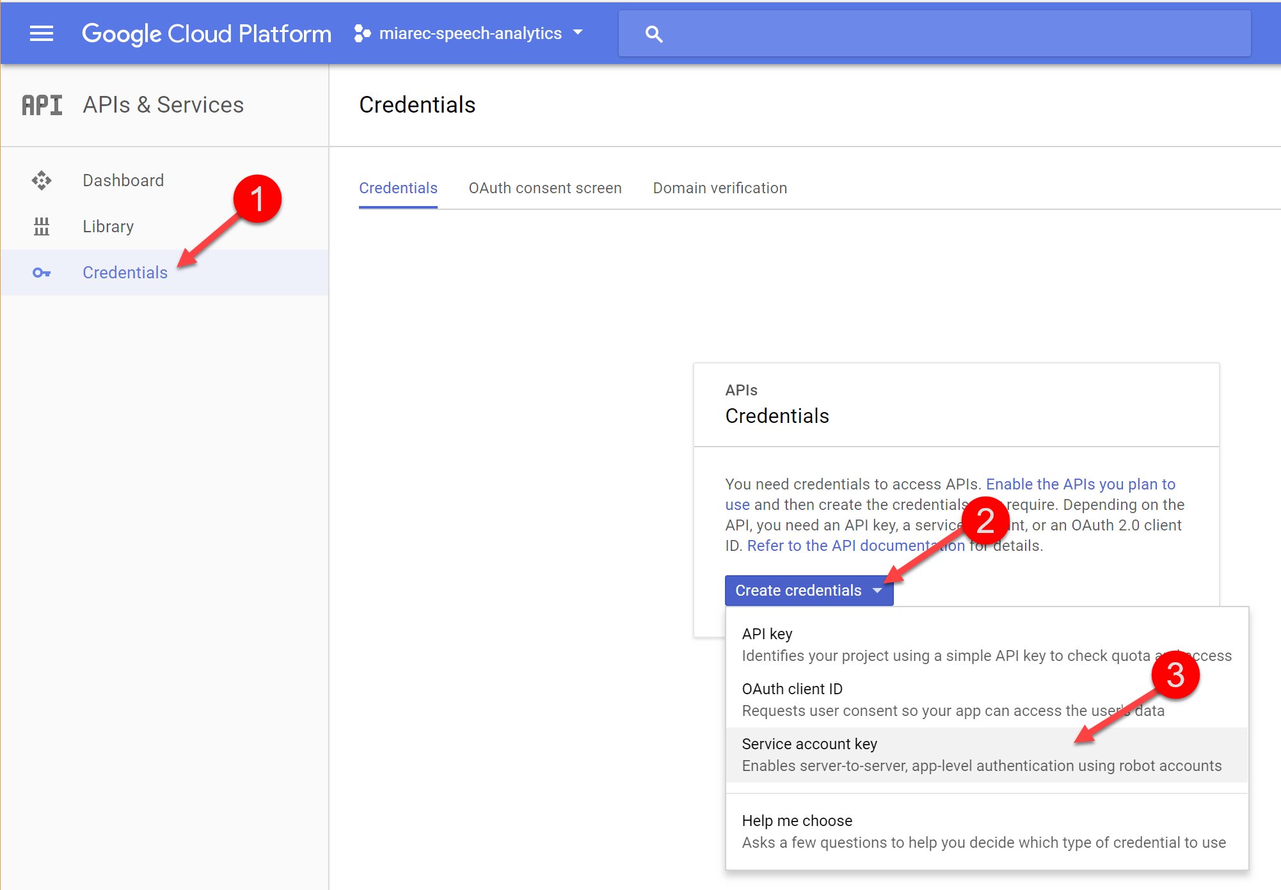The height and width of the screenshot is (890, 1281).
Task: Open the hamburger navigation menu
Action: pos(42,33)
